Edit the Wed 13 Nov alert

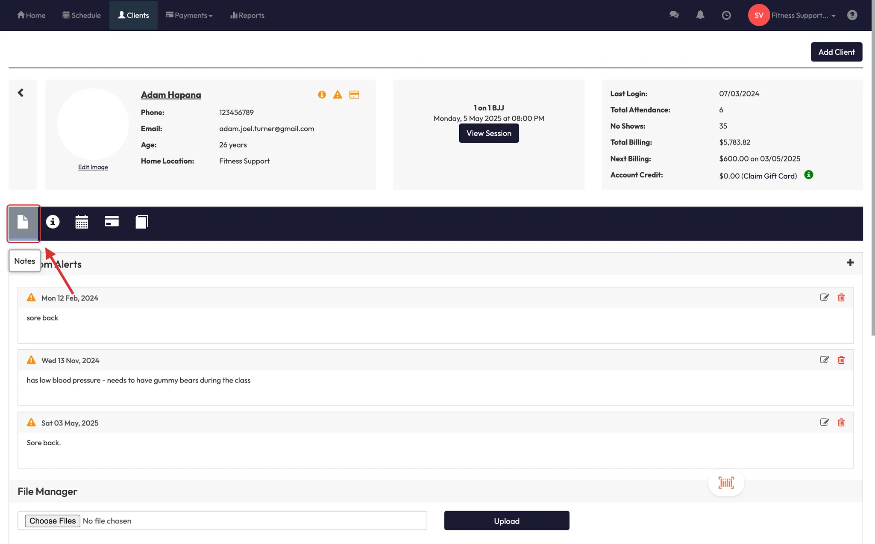pos(824,360)
